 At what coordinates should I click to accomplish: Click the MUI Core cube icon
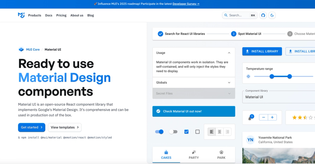click(x=21, y=49)
